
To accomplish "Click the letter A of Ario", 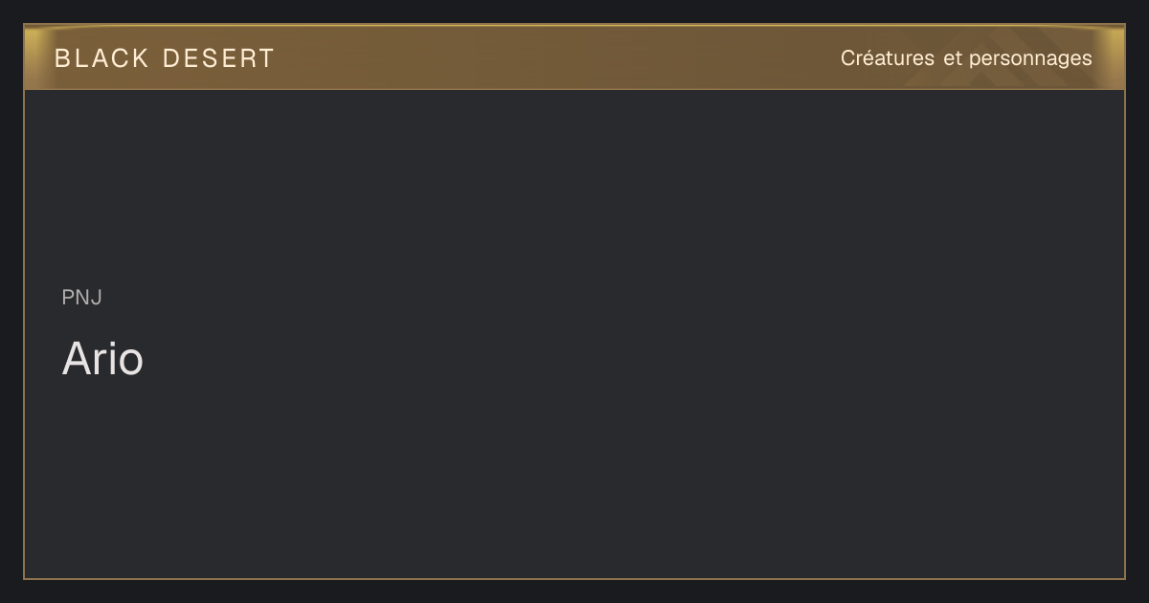I will click(76, 359).
